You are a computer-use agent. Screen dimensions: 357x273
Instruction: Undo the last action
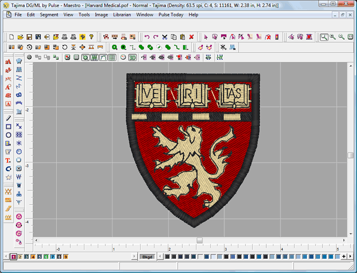click(x=147, y=37)
